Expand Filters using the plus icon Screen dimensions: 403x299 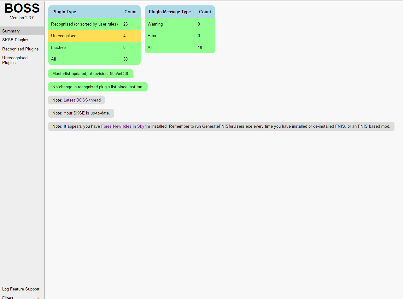(38, 297)
